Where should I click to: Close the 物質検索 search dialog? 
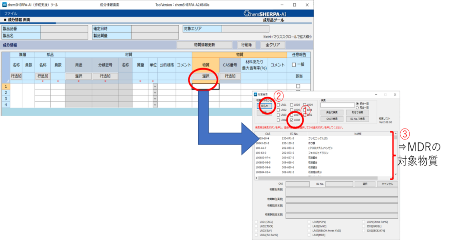[394, 95]
